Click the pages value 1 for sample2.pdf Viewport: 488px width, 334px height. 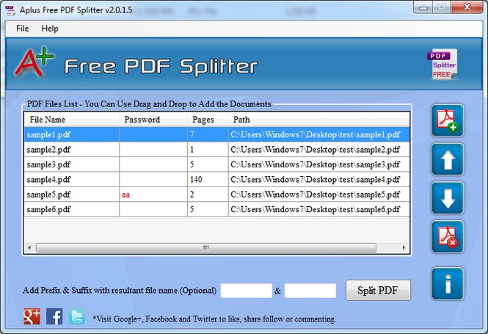pos(208,150)
